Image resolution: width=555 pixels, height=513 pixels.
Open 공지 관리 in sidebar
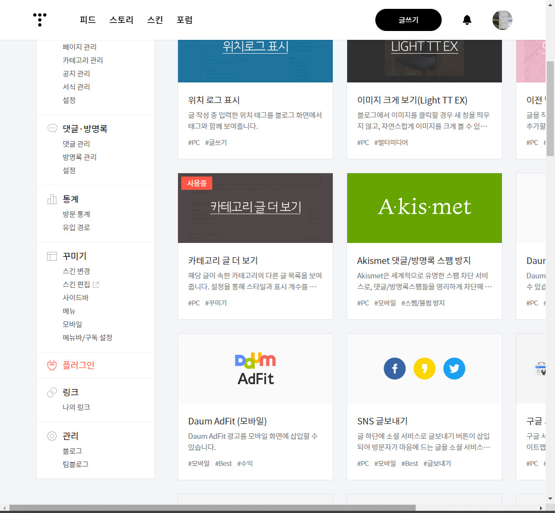point(76,74)
